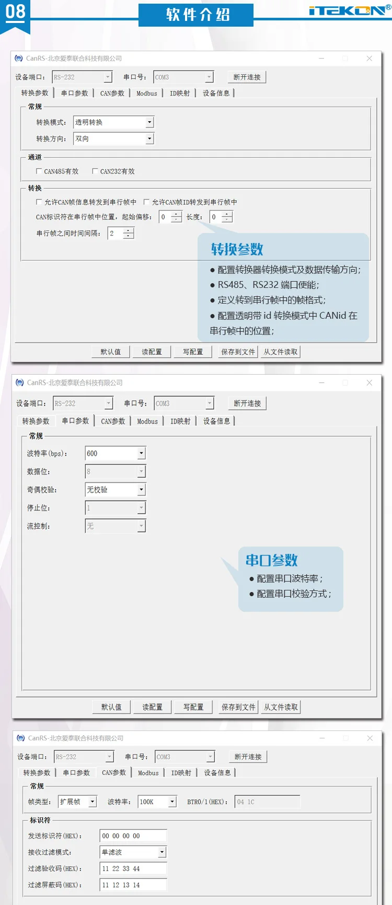This screenshot has width=392, height=905.
Task: Switch to CAN参数 tab in first window
Action: [x=112, y=94]
